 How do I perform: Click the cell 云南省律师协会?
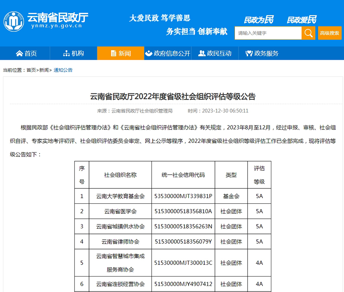[x=120, y=242]
